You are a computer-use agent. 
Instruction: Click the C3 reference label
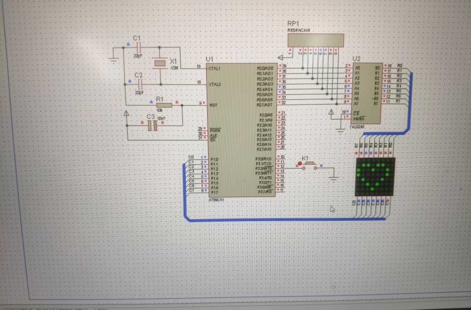pos(151,117)
